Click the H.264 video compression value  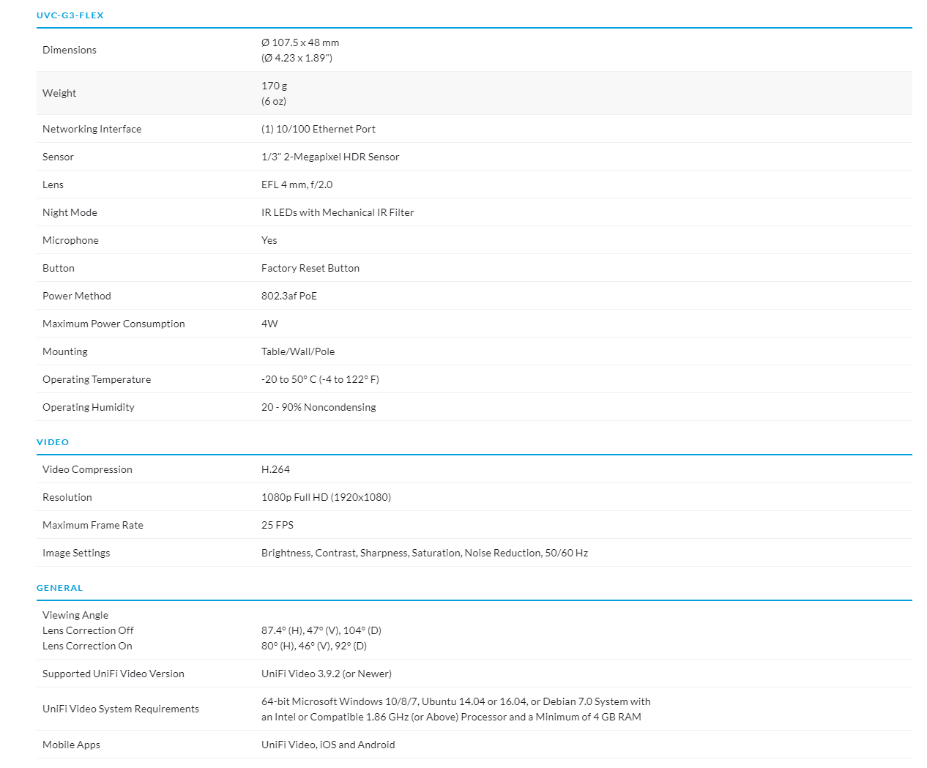pos(275,469)
